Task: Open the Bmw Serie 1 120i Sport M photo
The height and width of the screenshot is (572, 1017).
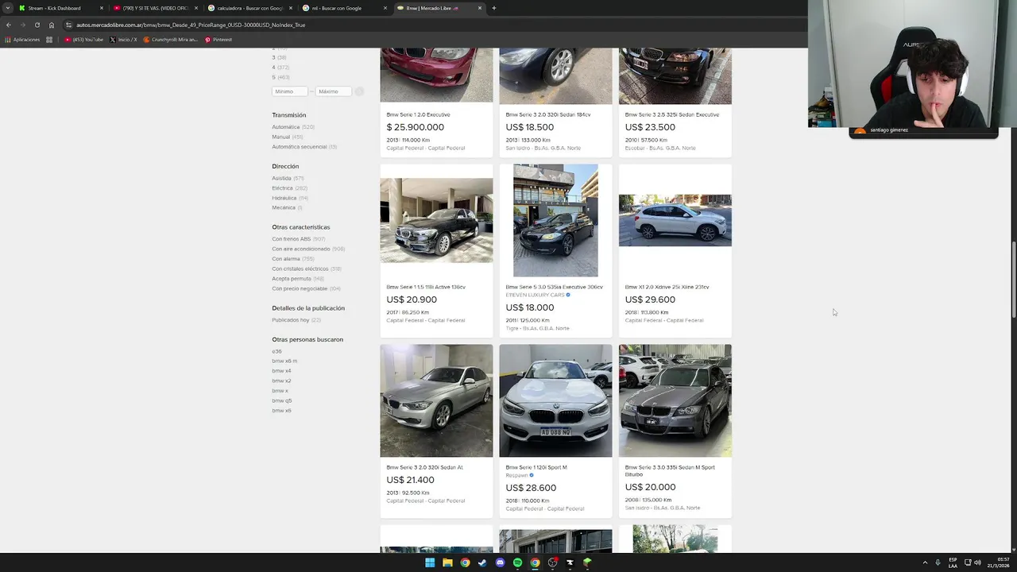Action: (555, 400)
